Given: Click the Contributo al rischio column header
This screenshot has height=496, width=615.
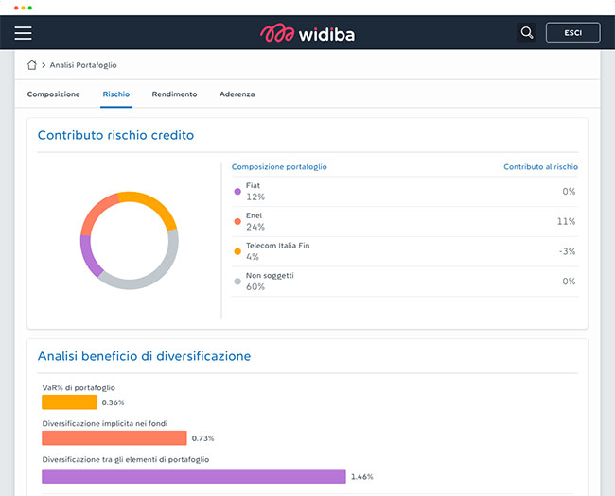Looking at the screenshot, I should (x=540, y=167).
